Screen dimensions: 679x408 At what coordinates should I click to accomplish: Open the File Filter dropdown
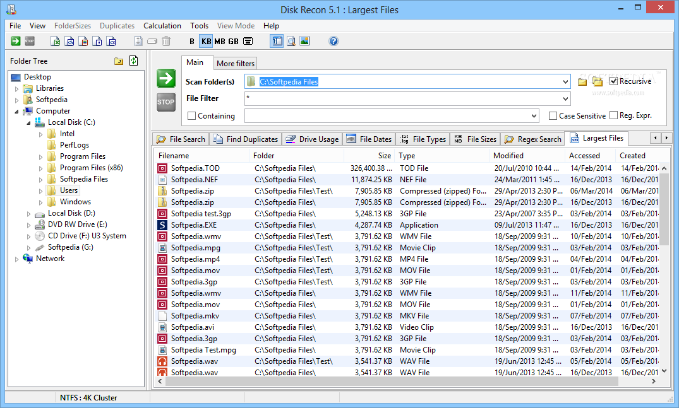coord(565,98)
